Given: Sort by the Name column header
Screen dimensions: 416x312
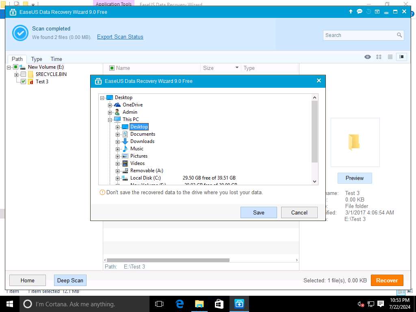Looking at the screenshot, I should 123,68.
